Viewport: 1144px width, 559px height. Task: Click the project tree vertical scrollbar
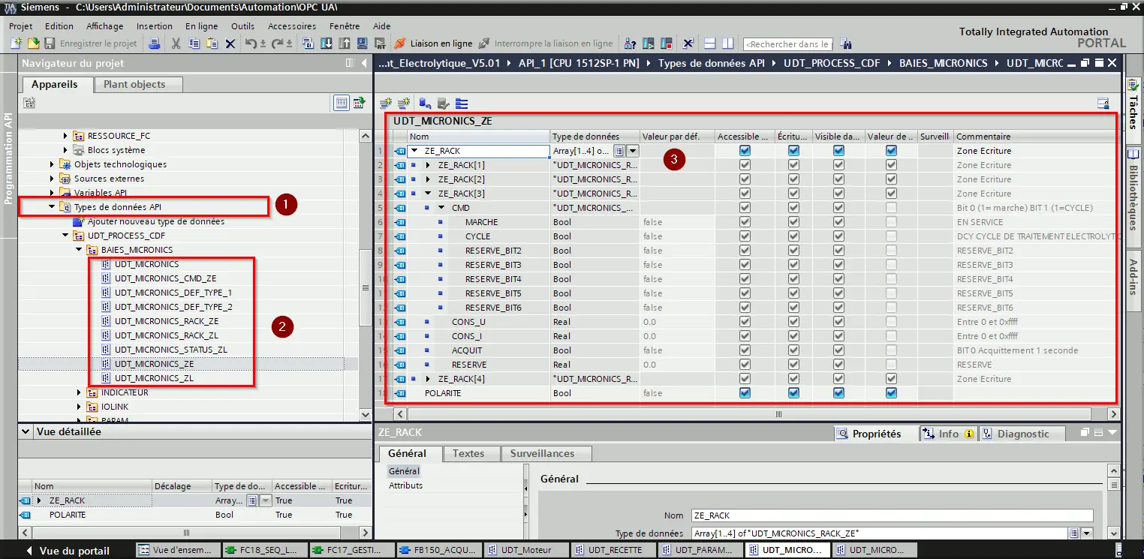click(x=366, y=287)
